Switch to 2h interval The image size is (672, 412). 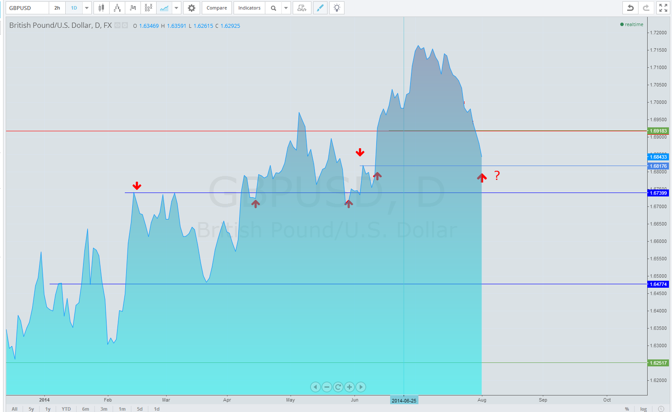tap(57, 8)
